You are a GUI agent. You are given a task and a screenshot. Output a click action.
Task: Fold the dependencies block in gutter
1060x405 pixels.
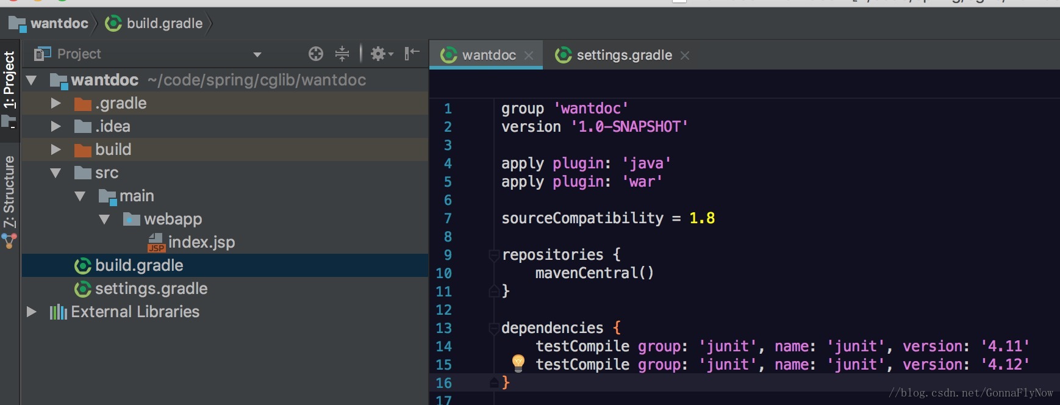tap(494, 328)
